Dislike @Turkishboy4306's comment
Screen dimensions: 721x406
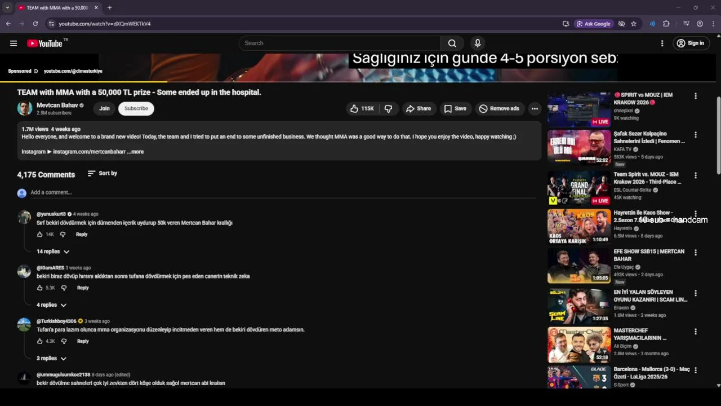coord(64,342)
